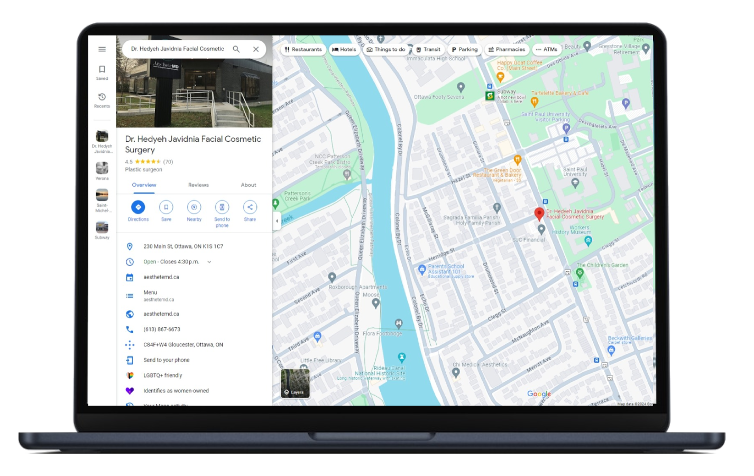754x476 pixels.
Task: Click the Parents School Assistant 101 marker
Action: [x=422, y=270]
